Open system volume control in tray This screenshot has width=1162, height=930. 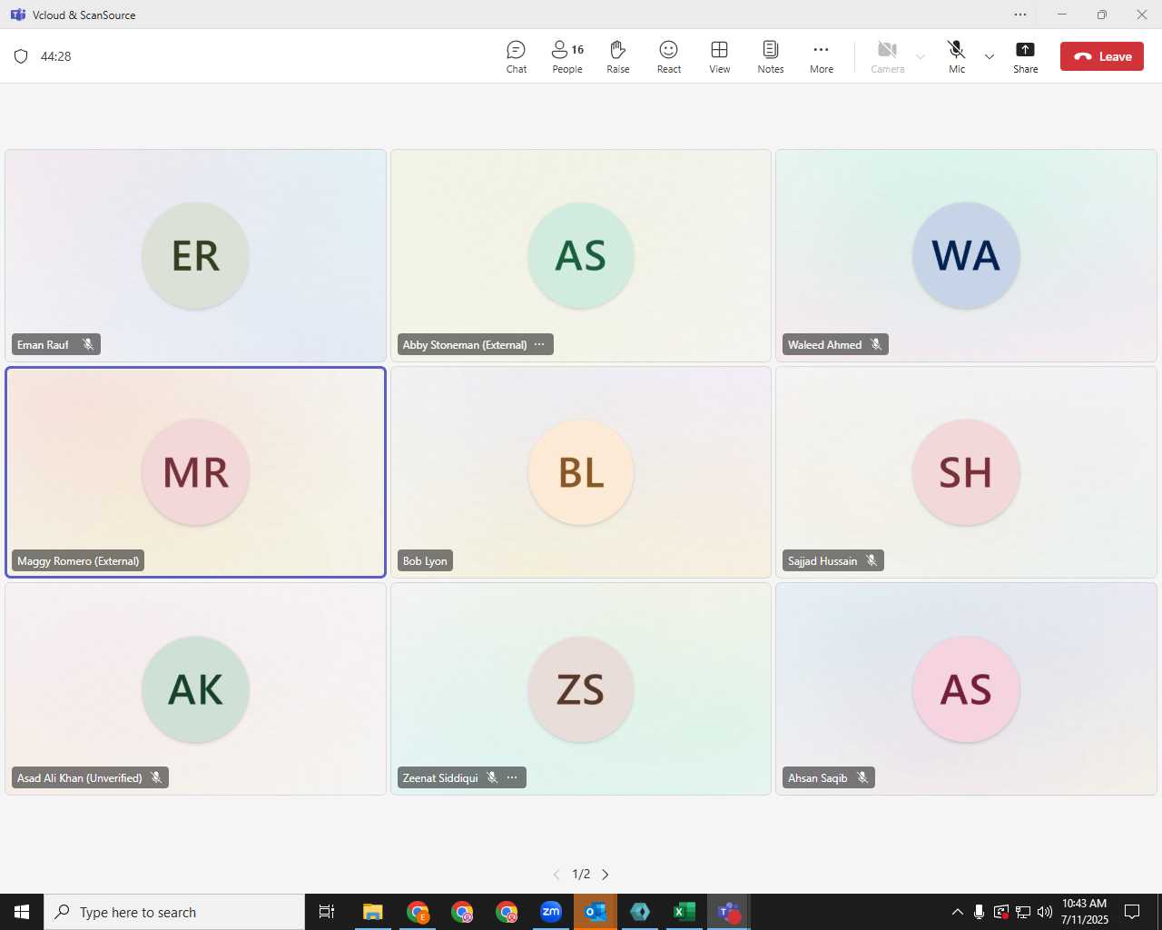tap(1045, 912)
